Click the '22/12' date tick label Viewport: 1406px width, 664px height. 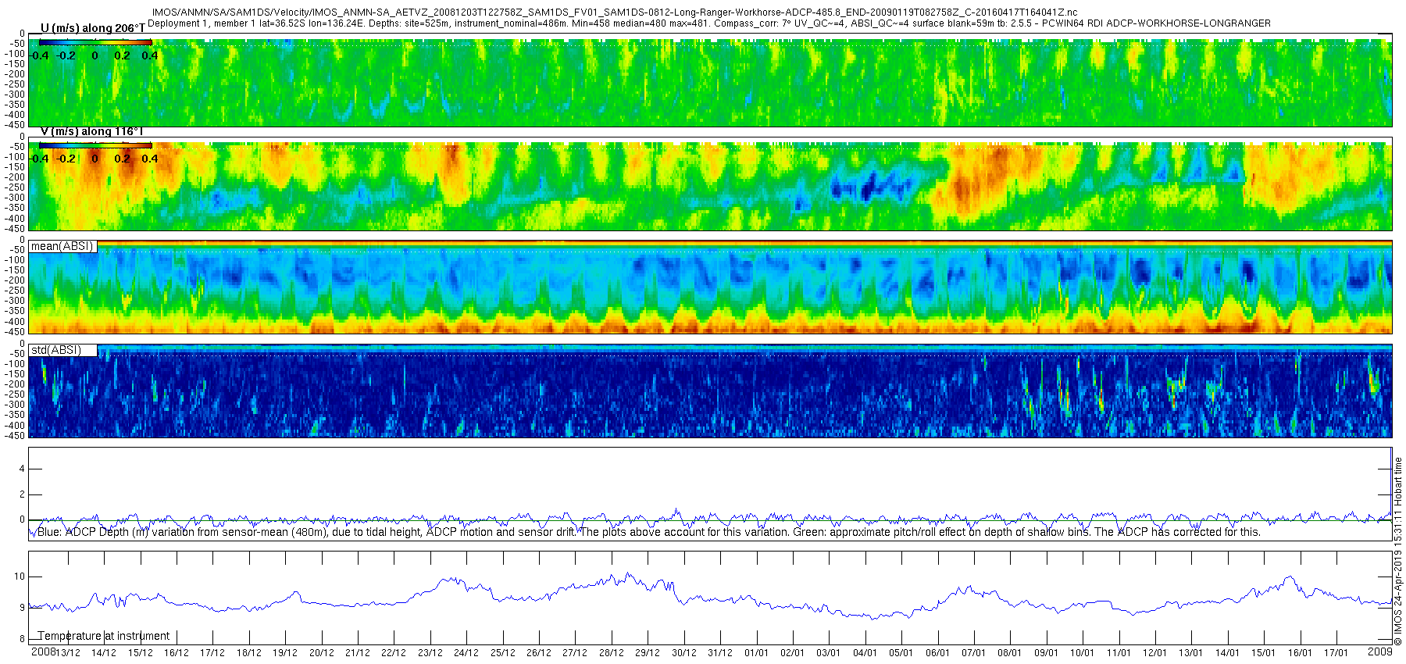coord(394,653)
